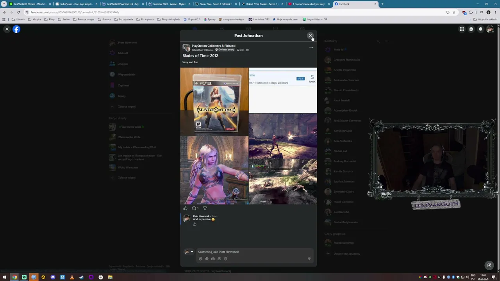Open the top gameplay screenshot
Screen dimensions: 500x281
coord(283,136)
